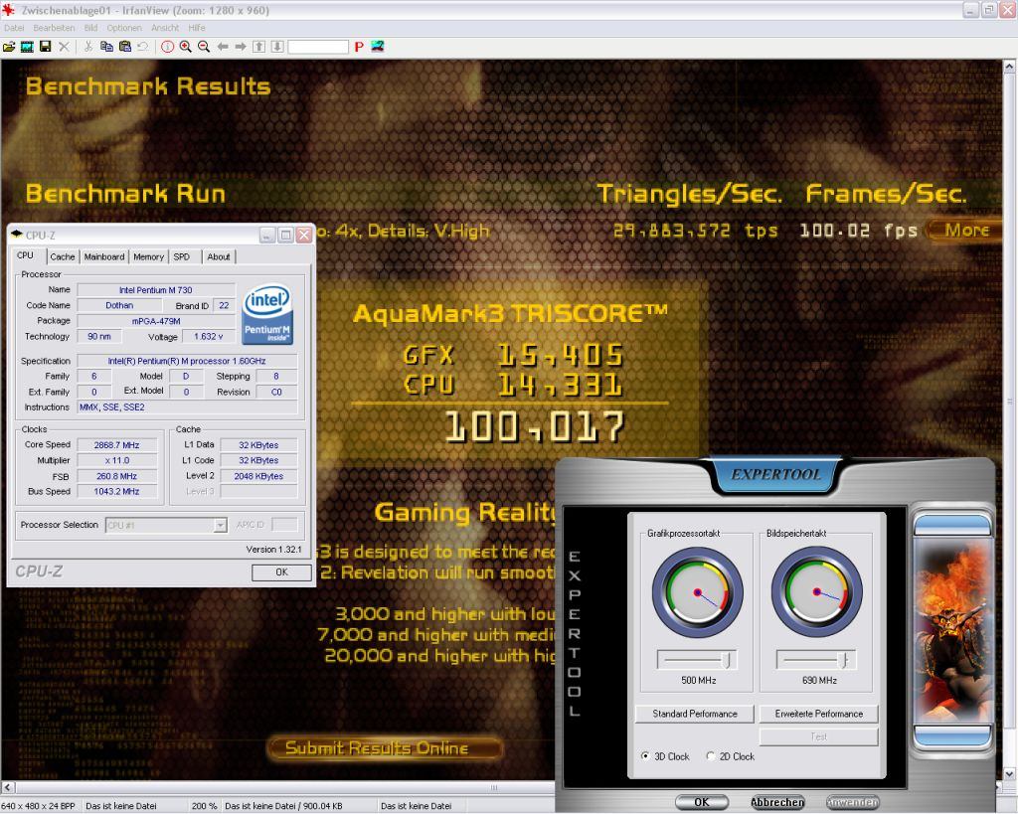Click the CPU-Z title bar icon
This screenshot has height=814, width=1018.
[17, 235]
